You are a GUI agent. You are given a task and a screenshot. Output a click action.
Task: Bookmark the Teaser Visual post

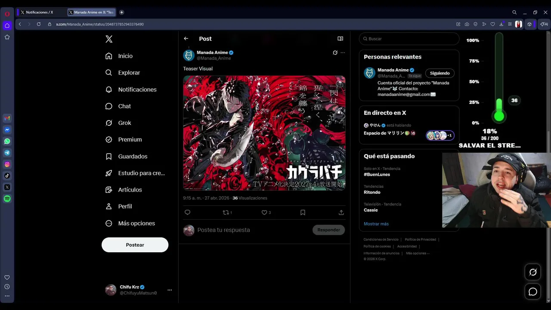[x=303, y=212]
